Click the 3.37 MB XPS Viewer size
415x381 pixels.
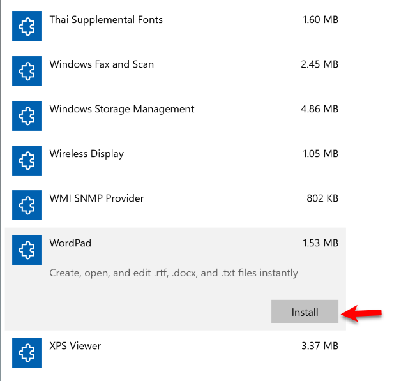(x=319, y=346)
